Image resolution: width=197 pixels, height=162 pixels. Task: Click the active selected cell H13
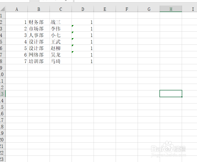[171, 93]
